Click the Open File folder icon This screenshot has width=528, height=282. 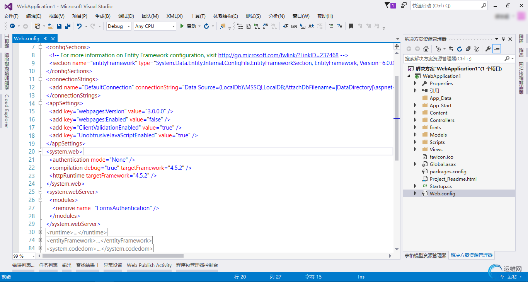(51, 26)
